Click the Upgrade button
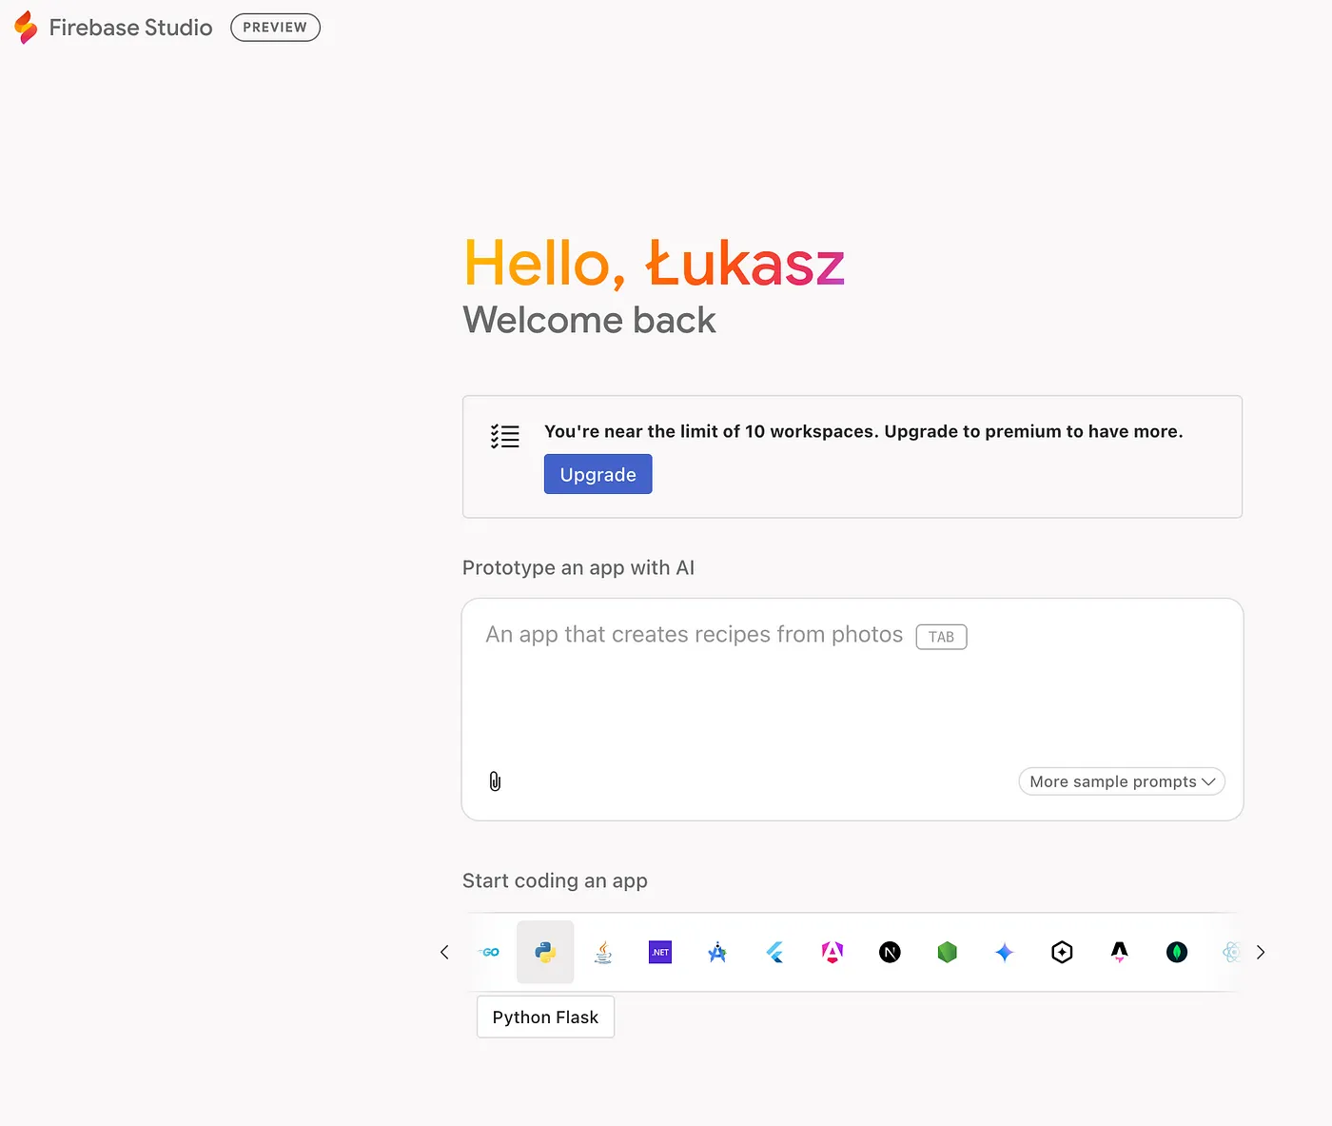 pyautogui.click(x=597, y=473)
